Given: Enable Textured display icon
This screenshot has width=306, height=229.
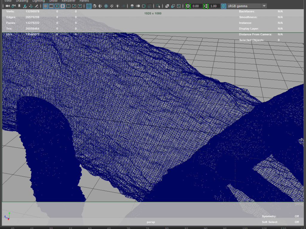Looking at the screenshot, I should pyautogui.click(x=112, y=6).
